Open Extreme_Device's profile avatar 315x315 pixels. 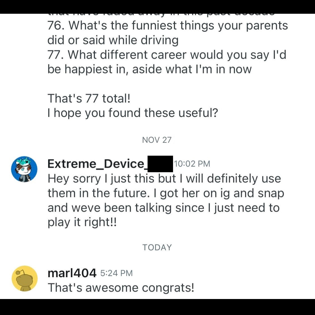tap(24, 169)
